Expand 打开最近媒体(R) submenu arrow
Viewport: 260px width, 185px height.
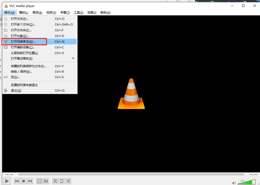(x=73, y=58)
